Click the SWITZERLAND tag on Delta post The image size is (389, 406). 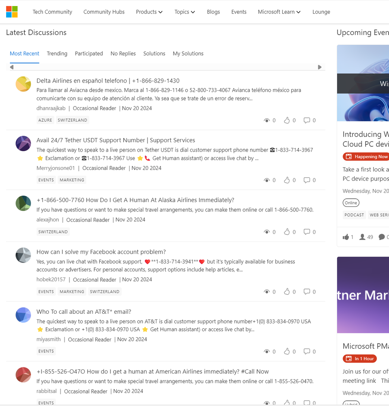[72, 120]
